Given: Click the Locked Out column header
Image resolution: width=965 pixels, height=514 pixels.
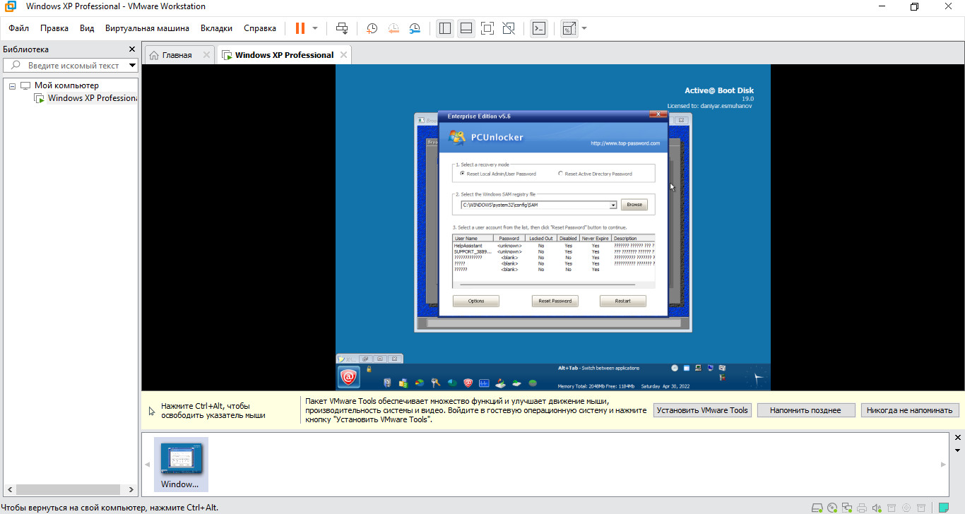Looking at the screenshot, I should pos(541,239).
